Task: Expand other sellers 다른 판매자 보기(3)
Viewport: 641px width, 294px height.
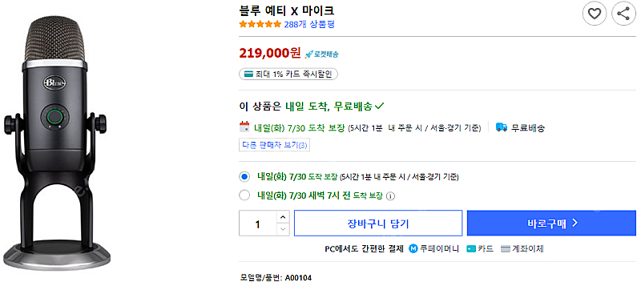Action: [274, 145]
